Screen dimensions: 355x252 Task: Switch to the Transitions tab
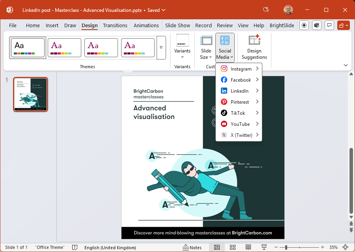pyautogui.click(x=115, y=25)
